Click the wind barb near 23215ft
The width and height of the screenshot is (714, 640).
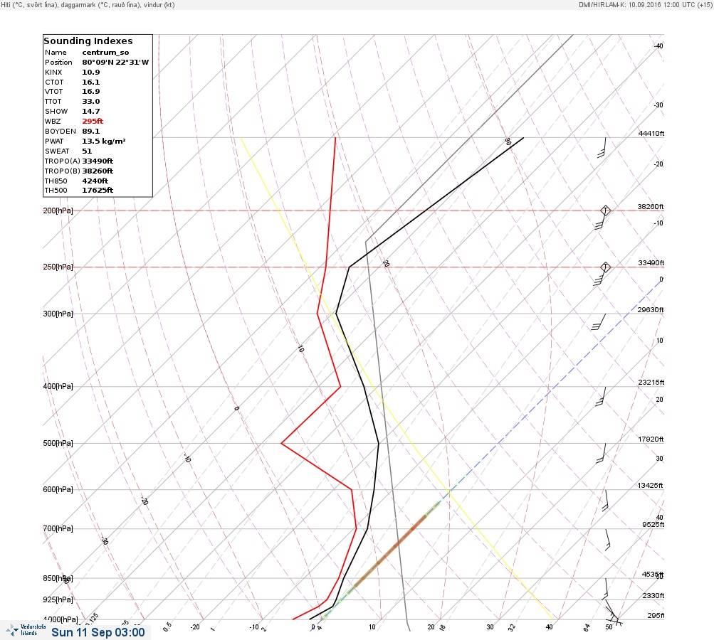[601, 396]
